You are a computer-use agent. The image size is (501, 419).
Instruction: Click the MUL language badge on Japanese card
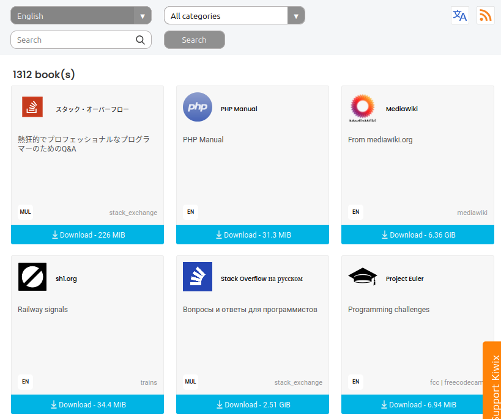(x=25, y=212)
